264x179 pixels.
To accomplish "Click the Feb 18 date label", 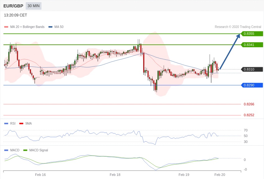I will (115, 175).
